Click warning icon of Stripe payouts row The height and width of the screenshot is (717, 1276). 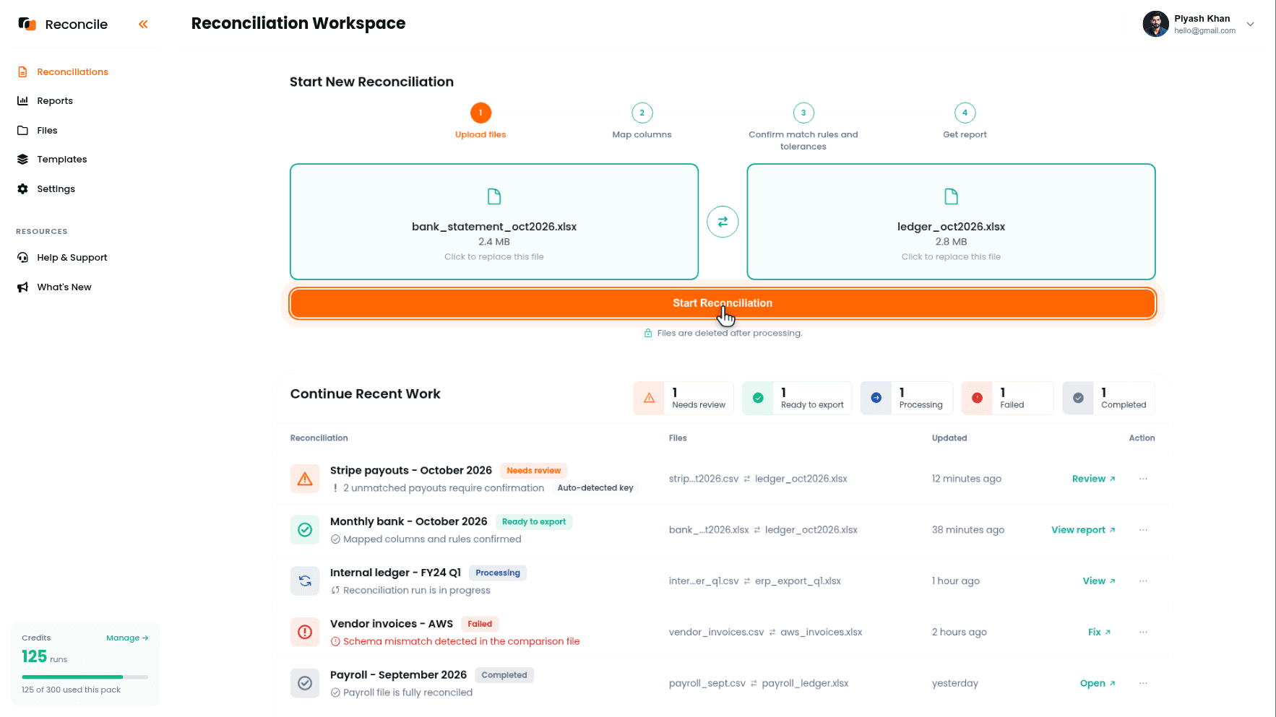(305, 479)
